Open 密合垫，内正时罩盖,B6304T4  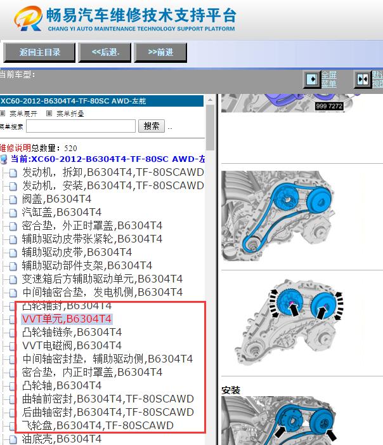pyautogui.click(x=92, y=373)
